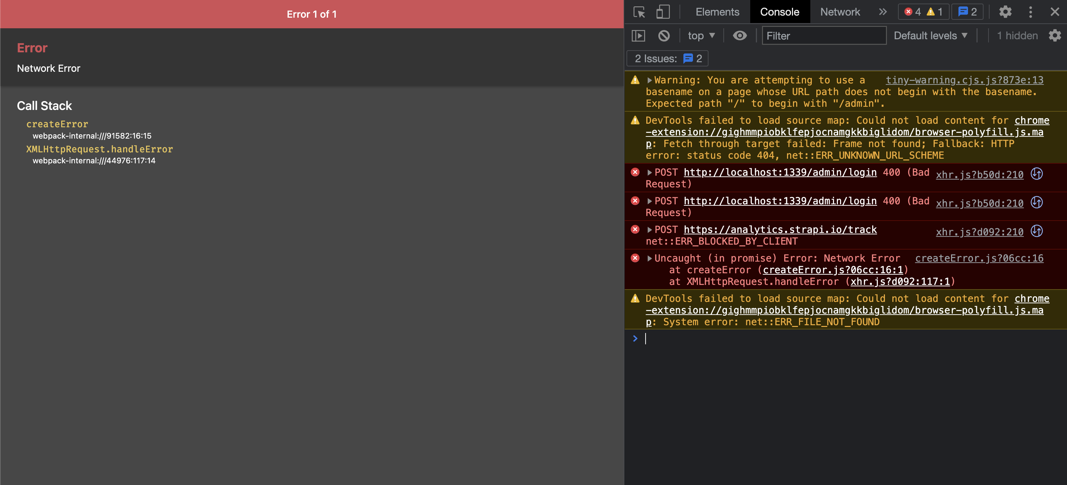Open the createError.js source link

point(979,258)
